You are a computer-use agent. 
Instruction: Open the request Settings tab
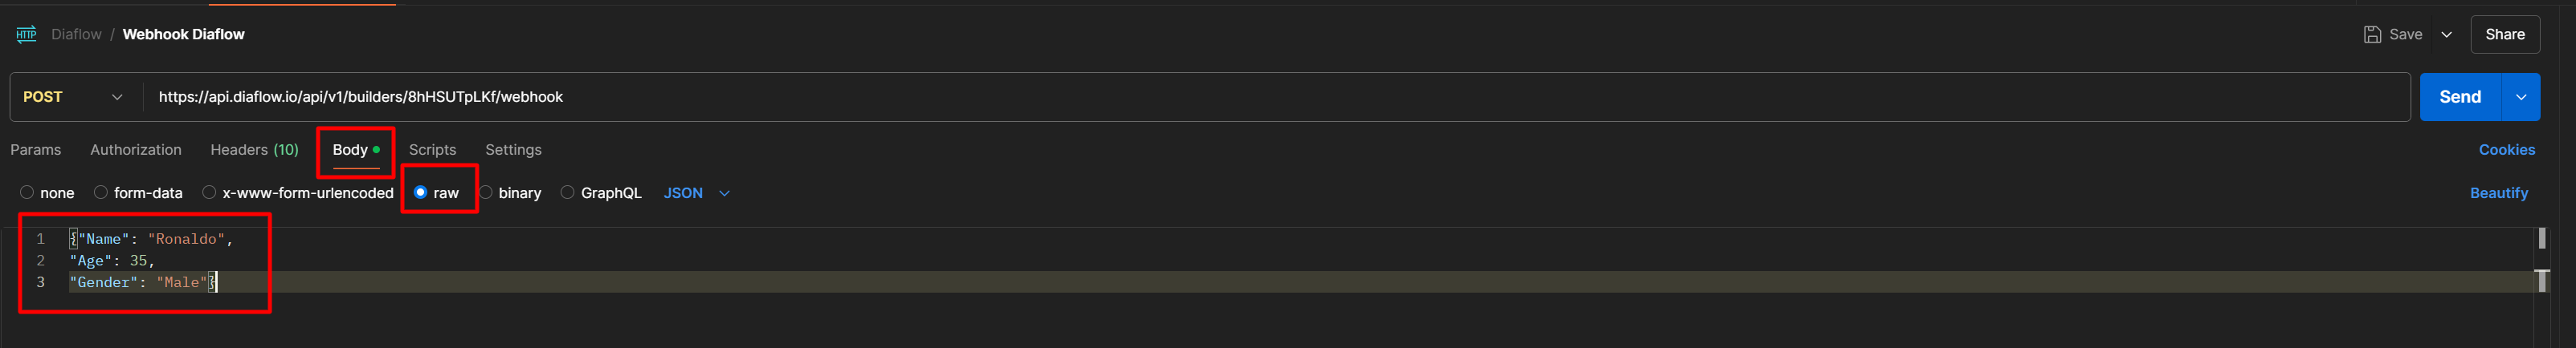click(513, 150)
